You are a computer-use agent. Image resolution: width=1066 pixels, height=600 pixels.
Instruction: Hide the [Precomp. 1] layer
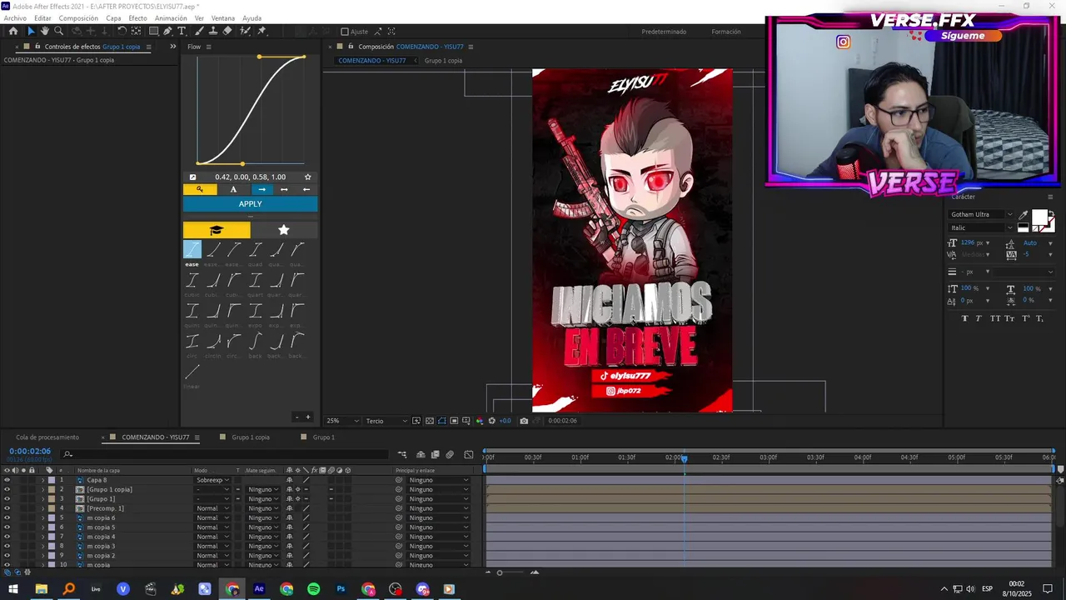(7, 508)
